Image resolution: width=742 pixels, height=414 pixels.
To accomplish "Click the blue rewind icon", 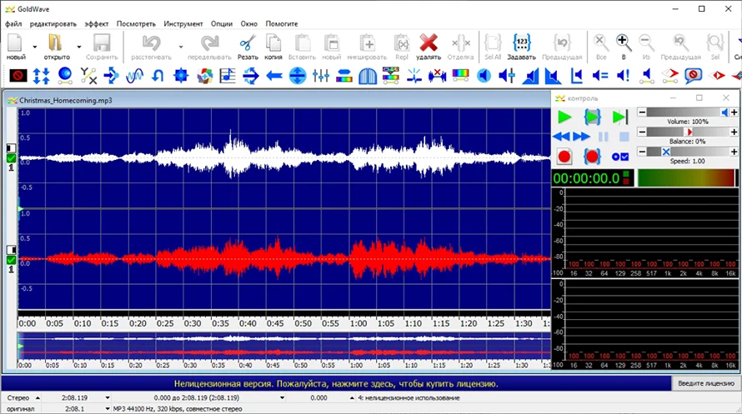I will coord(562,136).
